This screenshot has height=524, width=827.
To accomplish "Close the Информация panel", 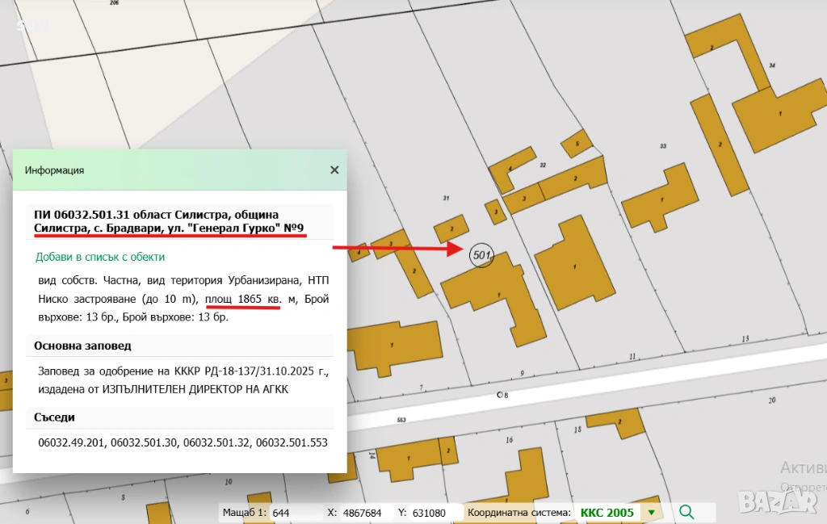I will (x=334, y=170).
